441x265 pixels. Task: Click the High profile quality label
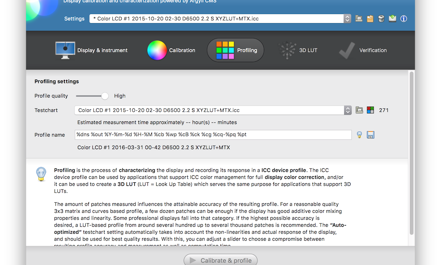click(120, 96)
